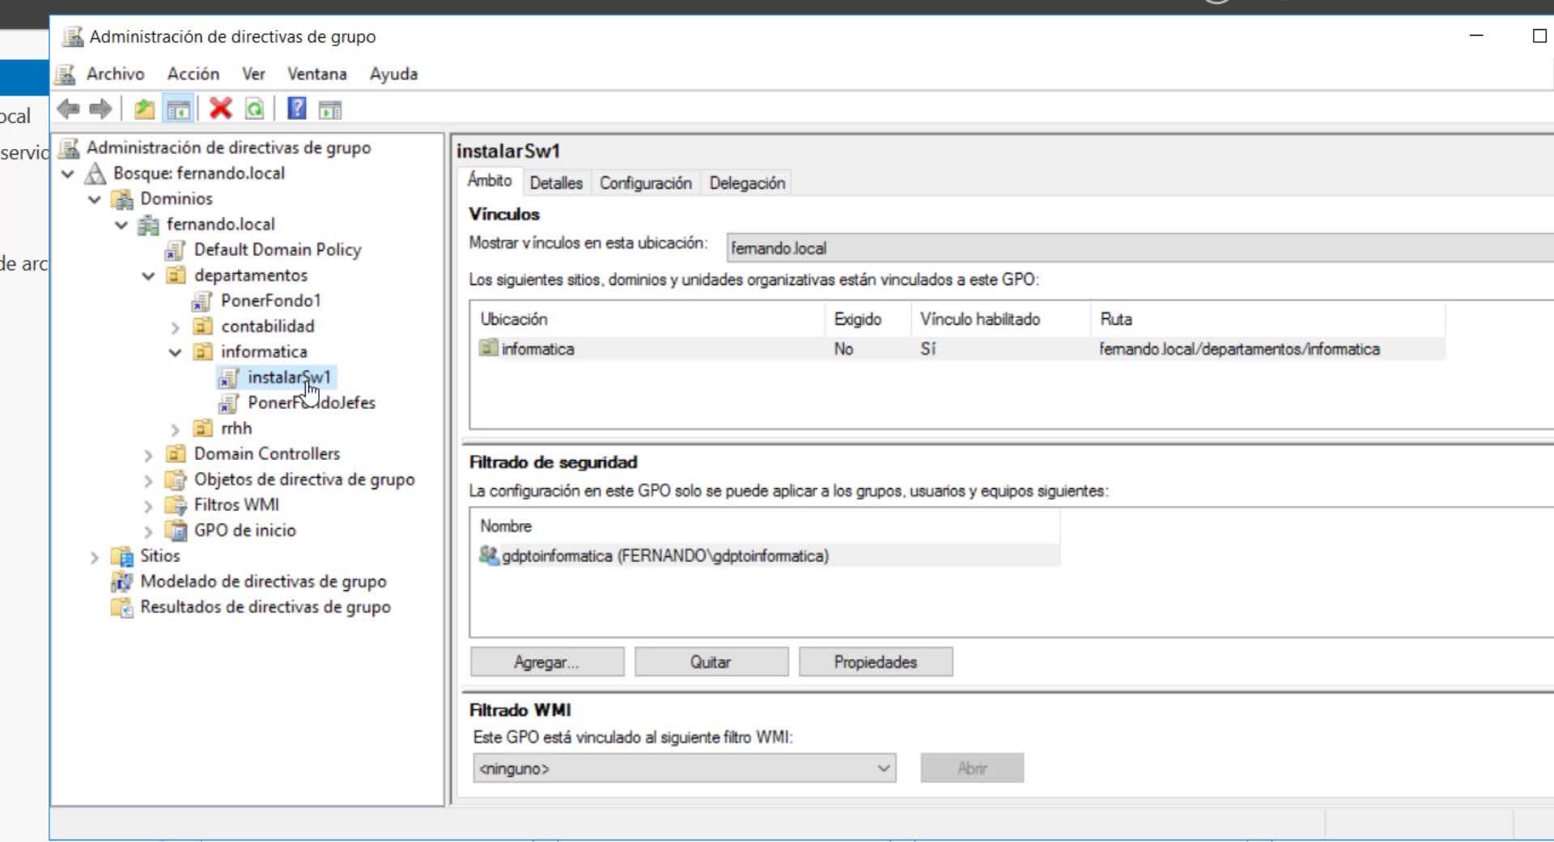Collapse the fernando.local domain node

coord(121,224)
